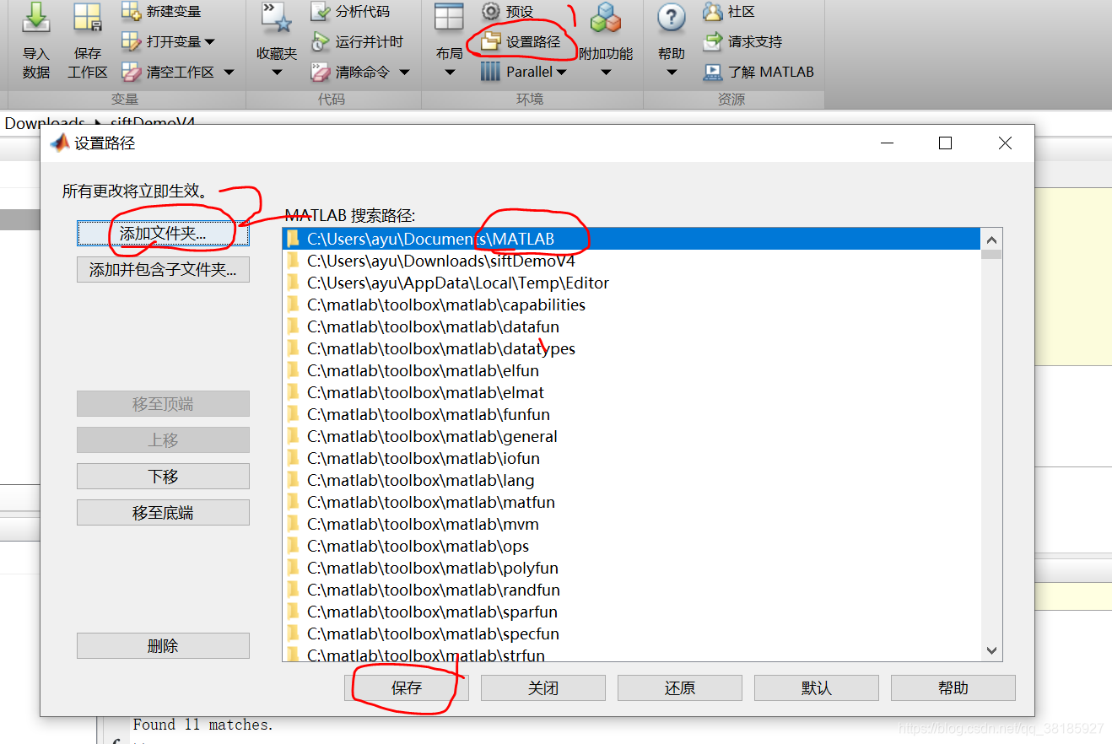Click the 保存 button in the dialog
The image size is (1112, 744).
tap(406, 687)
